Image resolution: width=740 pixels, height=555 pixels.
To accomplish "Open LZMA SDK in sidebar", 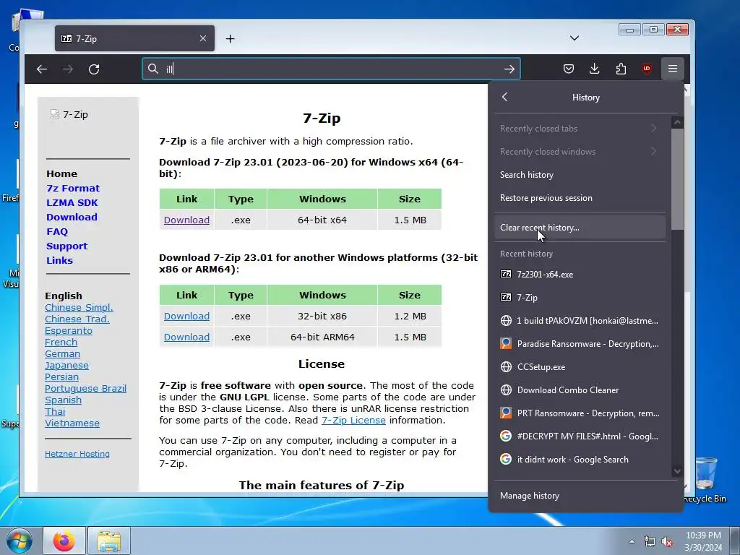I will coord(72,203).
